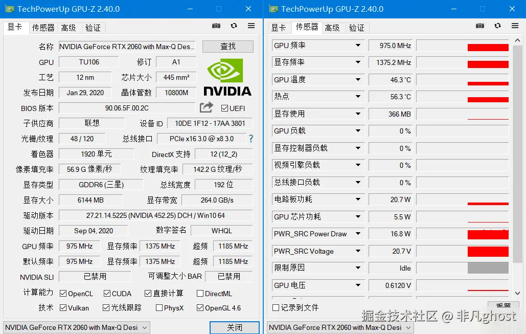Screen dimensions: 526x334
Task: Click refresh icon in right sensors window
Action: pyautogui.click(x=497, y=26)
